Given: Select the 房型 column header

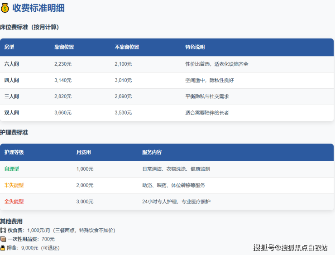Looking at the screenshot, I should pos(10,47).
